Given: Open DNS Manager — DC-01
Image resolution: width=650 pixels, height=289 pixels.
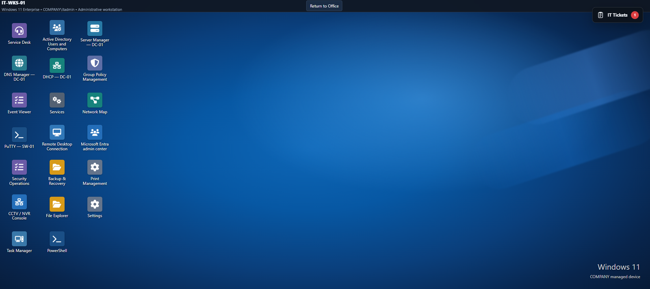Looking at the screenshot, I should click(19, 63).
